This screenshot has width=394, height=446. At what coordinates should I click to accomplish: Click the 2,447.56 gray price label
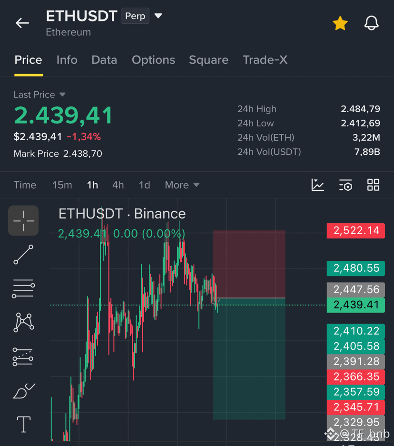[356, 290]
